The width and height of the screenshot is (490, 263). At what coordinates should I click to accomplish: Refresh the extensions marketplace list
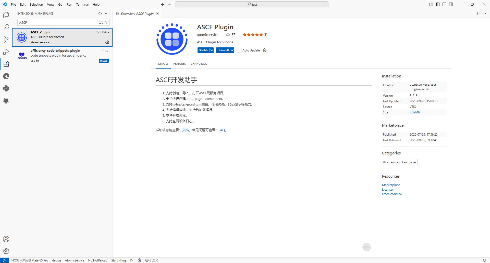pos(100,14)
